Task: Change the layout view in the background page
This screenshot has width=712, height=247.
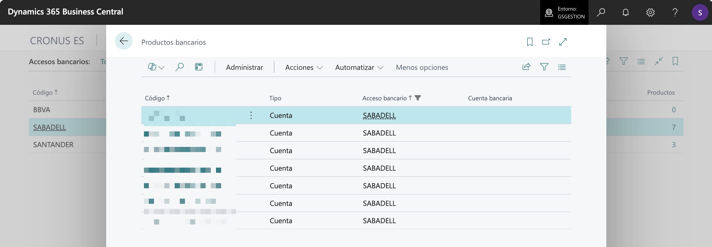Action: click(641, 61)
